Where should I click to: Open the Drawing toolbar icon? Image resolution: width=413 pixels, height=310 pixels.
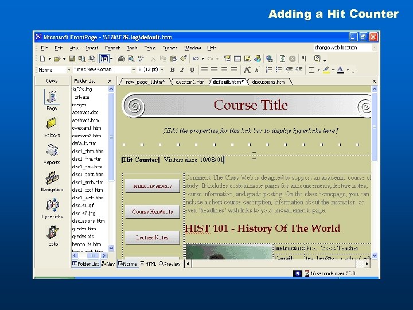[258, 59]
